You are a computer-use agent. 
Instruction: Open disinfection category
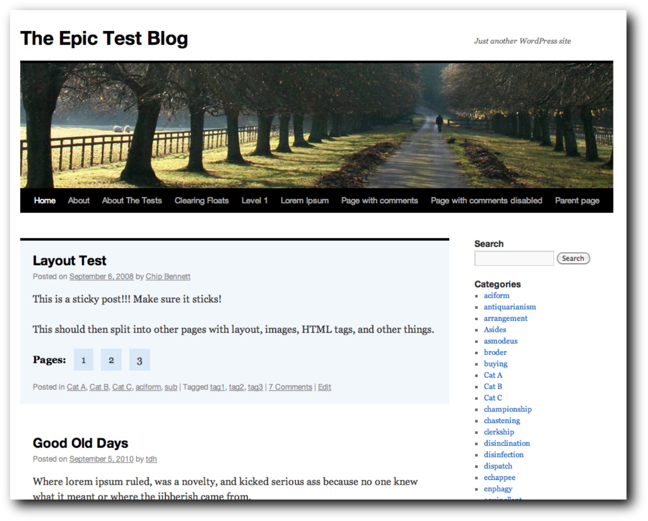pyautogui.click(x=504, y=454)
